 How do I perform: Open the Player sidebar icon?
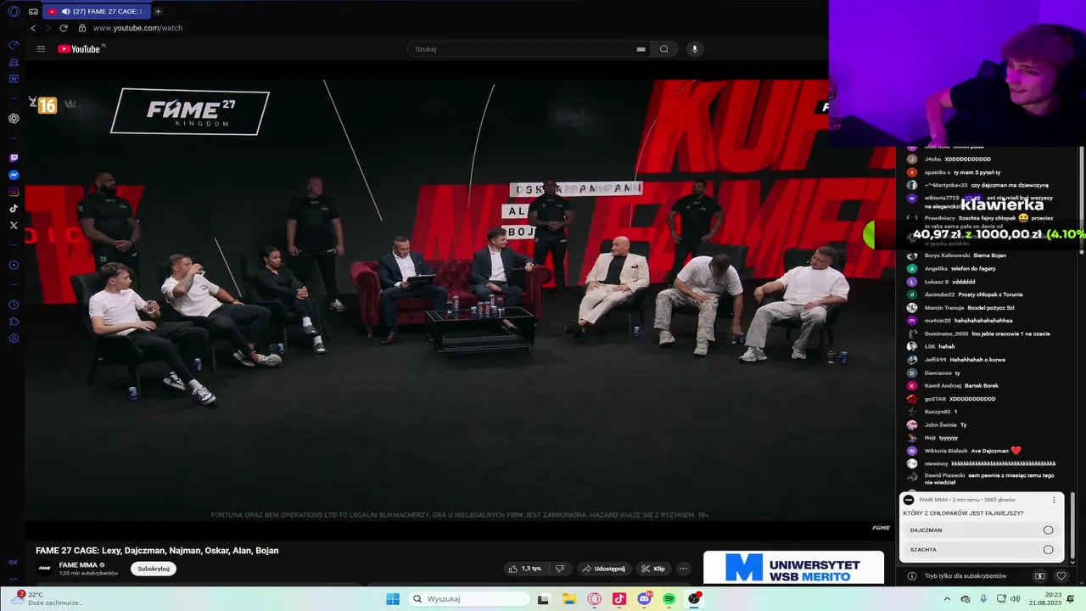pos(14,266)
